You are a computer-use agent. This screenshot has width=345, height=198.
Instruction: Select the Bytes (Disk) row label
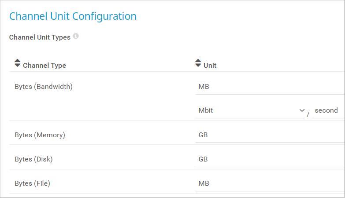pyautogui.click(x=33, y=159)
